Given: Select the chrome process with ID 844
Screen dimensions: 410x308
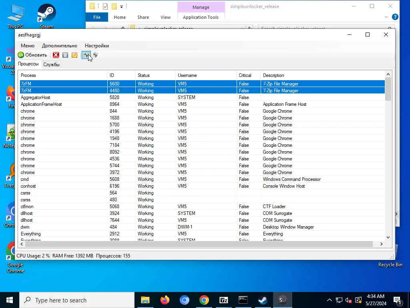Looking at the screenshot, I should tap(202, 111).
